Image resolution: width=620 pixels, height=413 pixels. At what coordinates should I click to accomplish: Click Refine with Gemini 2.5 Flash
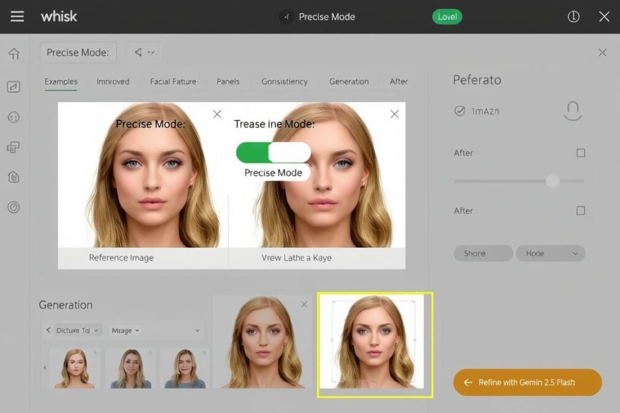pos(527,382)
